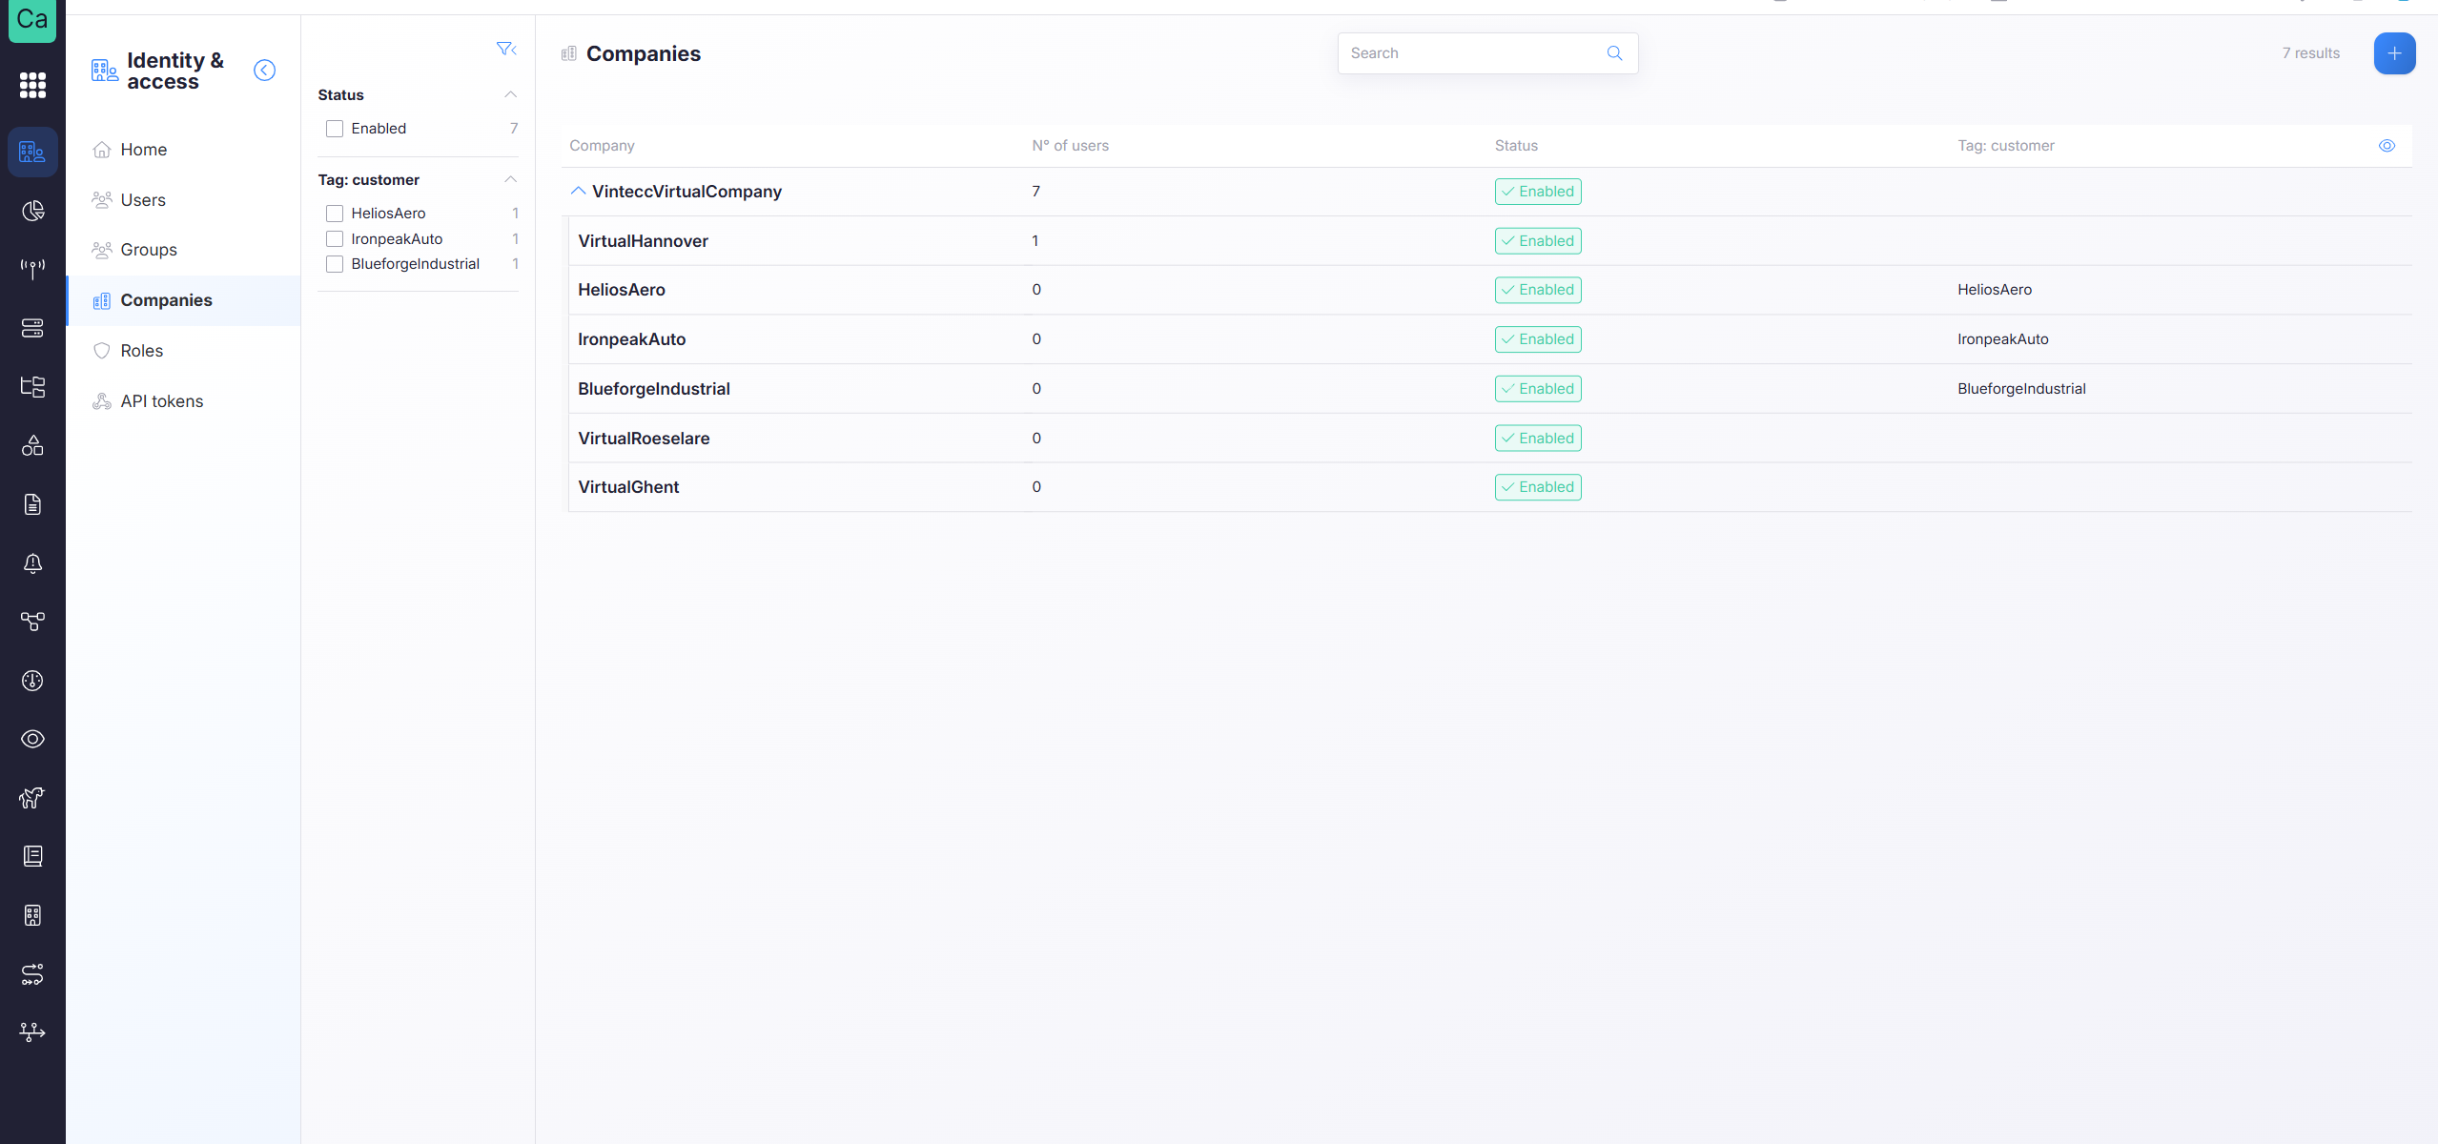Open the shapes rail icon
Screen dimensions: 2438x1144
click(32, 445)
